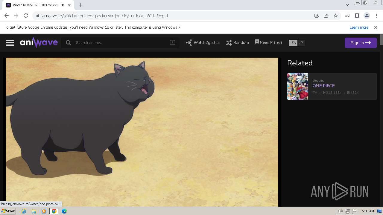Viewport: 383px width, 215px height.
Task: View site information lock icon
Action: pos(37,16)
